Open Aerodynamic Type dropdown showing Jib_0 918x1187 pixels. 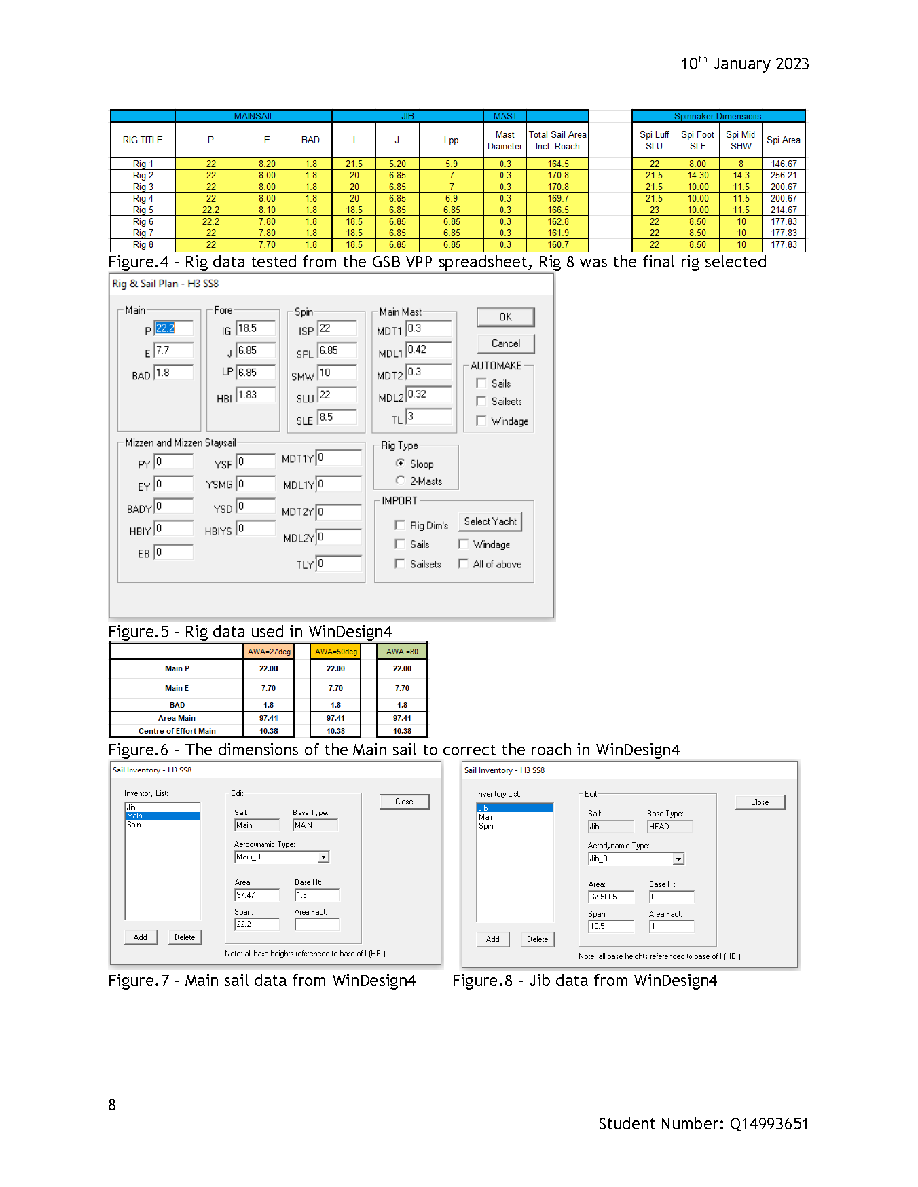678,859
